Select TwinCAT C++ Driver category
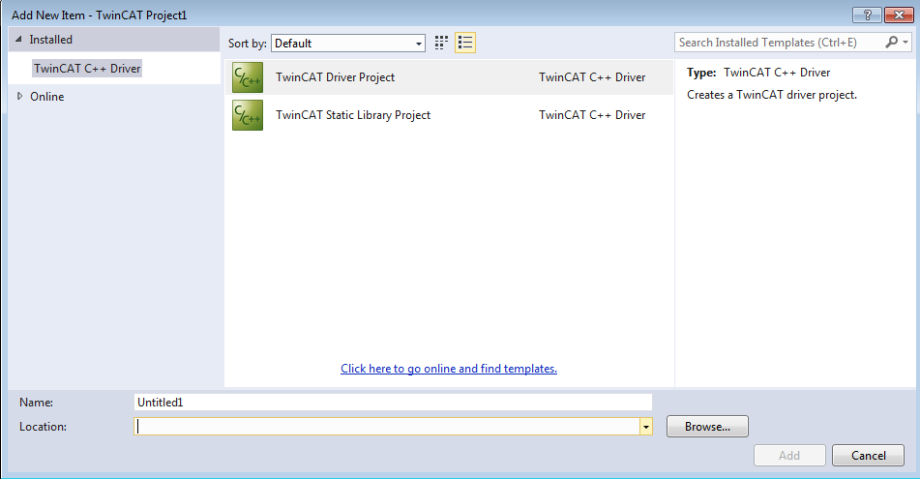This screenshot has width=920, height=479. coord(87,69)
